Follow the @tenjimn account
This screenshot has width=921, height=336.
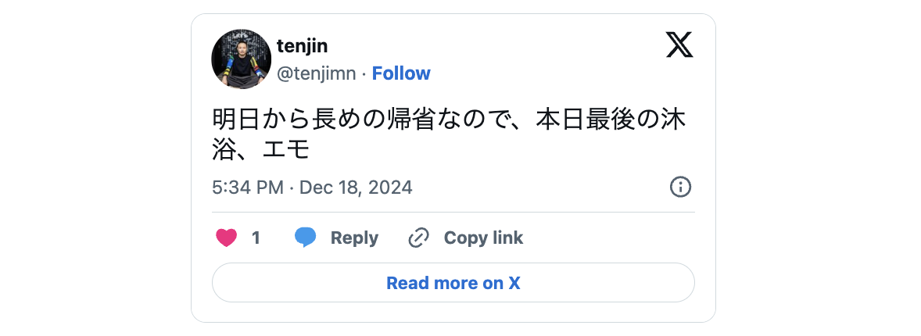click(x=401, y=73)
